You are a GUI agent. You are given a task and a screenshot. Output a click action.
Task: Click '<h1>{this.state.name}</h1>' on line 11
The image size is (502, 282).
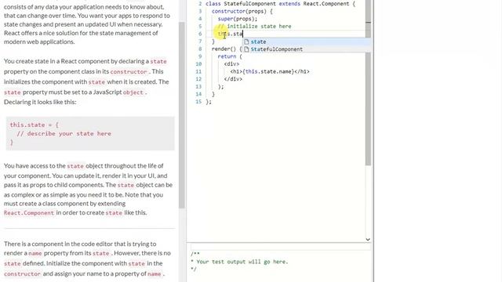[270, 71]
